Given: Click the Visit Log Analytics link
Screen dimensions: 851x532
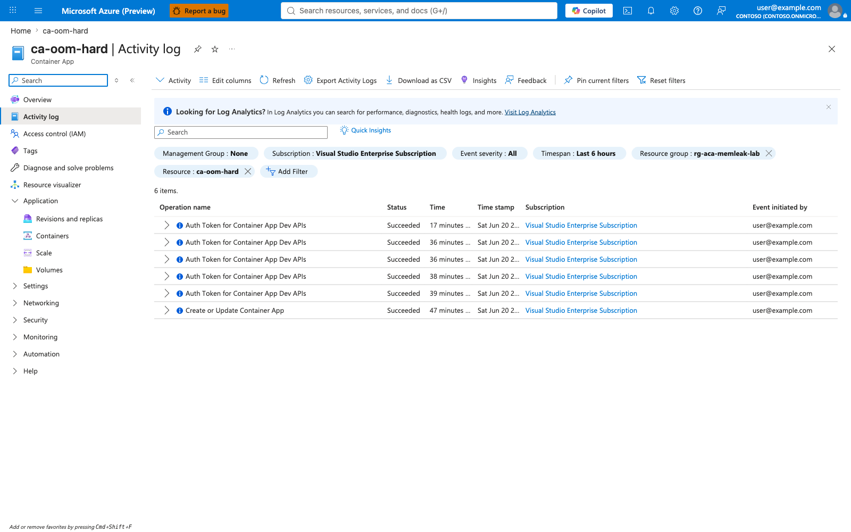Looking at the screenshot, I should tap(530, 112).
